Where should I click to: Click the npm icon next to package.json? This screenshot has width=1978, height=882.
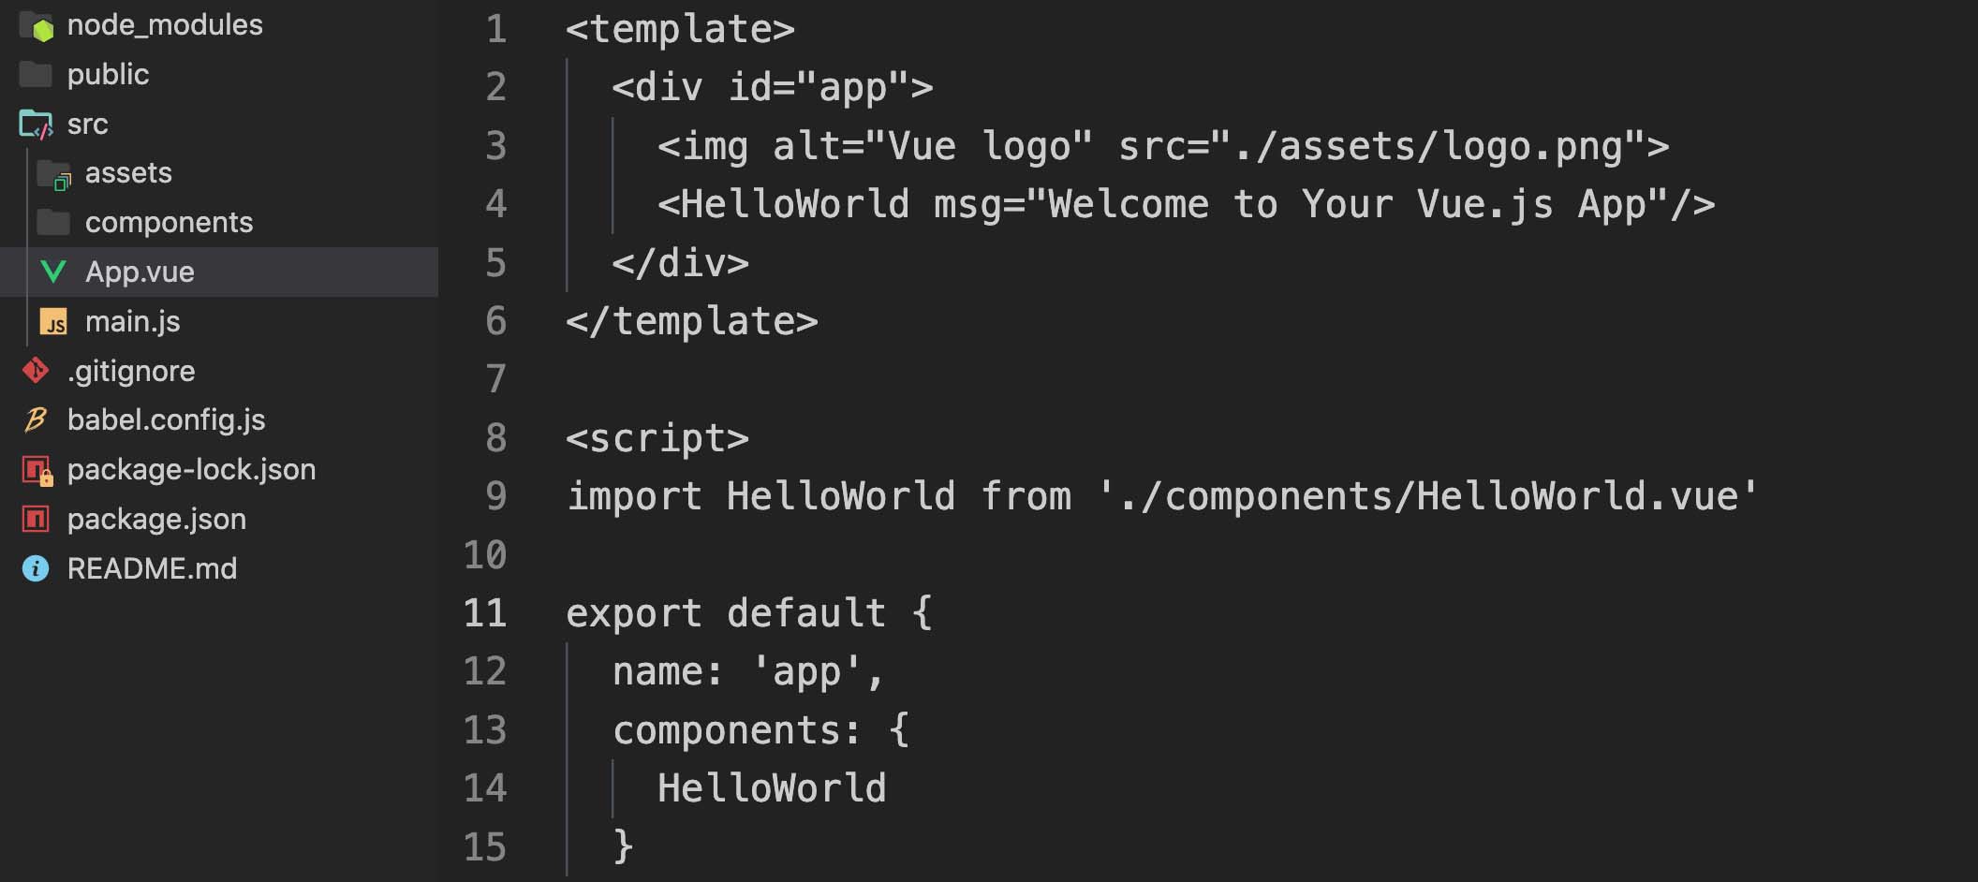[x=36, y=518]
